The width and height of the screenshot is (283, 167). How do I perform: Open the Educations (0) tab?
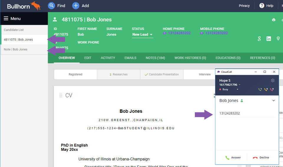tap(228, 58)
